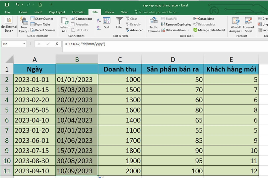Click the Undo arrow icon

(17, 5)
